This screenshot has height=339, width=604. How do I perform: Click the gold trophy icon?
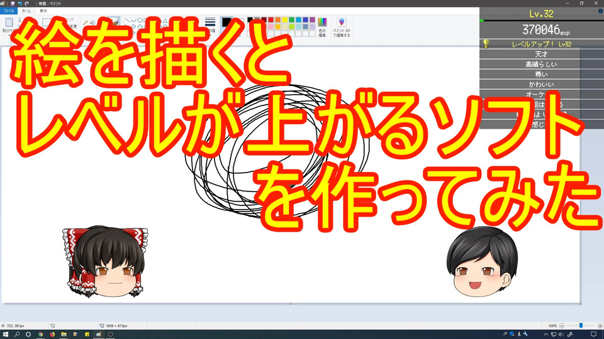tap(486, 44)
